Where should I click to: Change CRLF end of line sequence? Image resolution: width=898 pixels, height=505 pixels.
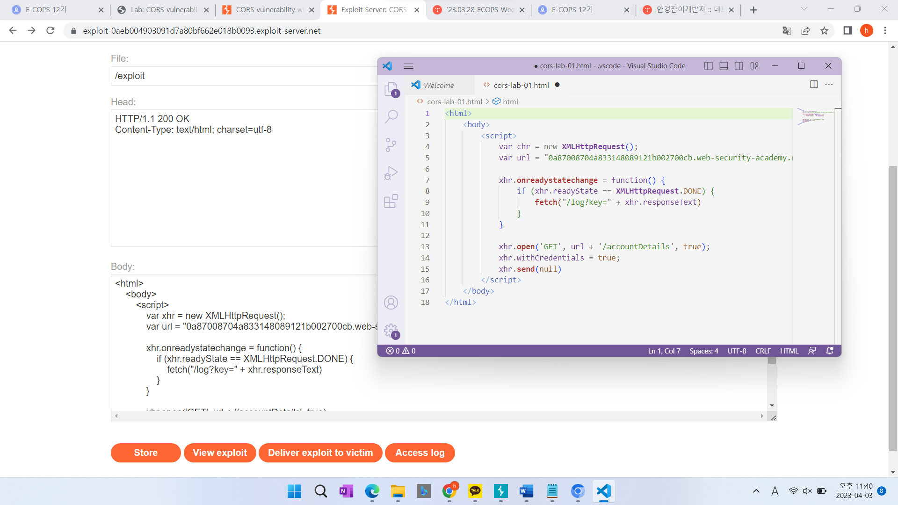click(x=763, y=351)
